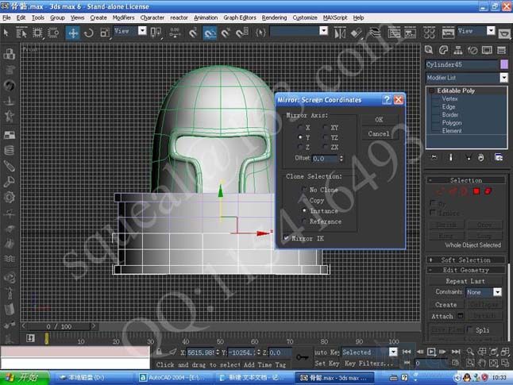
Task: Click Cancel in Mirror dialog
Action: coord(379,134)
